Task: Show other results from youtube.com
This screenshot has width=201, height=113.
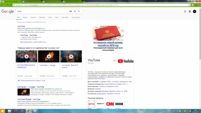Action: tap(33, 42)
